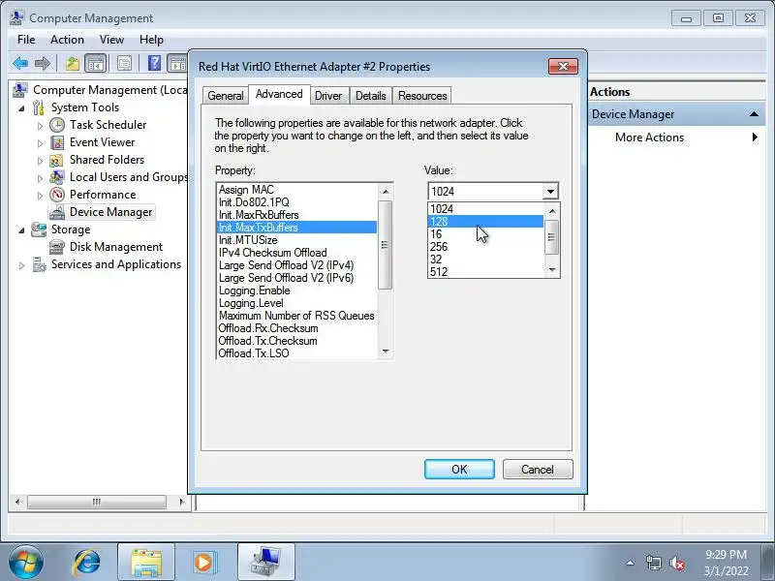Click the Storage tree icon
The image size is (775, 581).
point(39,229)
